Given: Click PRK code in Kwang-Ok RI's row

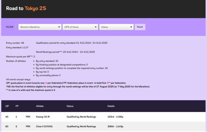Looking at the screenshot, I should [x=28, y=117].
